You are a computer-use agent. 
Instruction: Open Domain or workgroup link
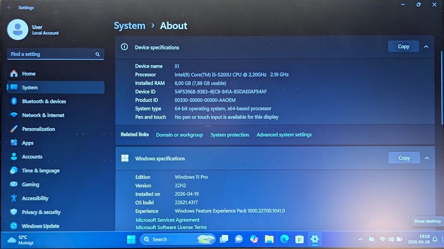coord(179,135)
